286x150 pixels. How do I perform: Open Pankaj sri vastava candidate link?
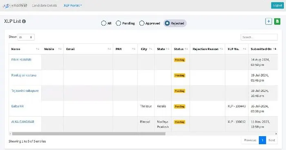click(24, 75)
